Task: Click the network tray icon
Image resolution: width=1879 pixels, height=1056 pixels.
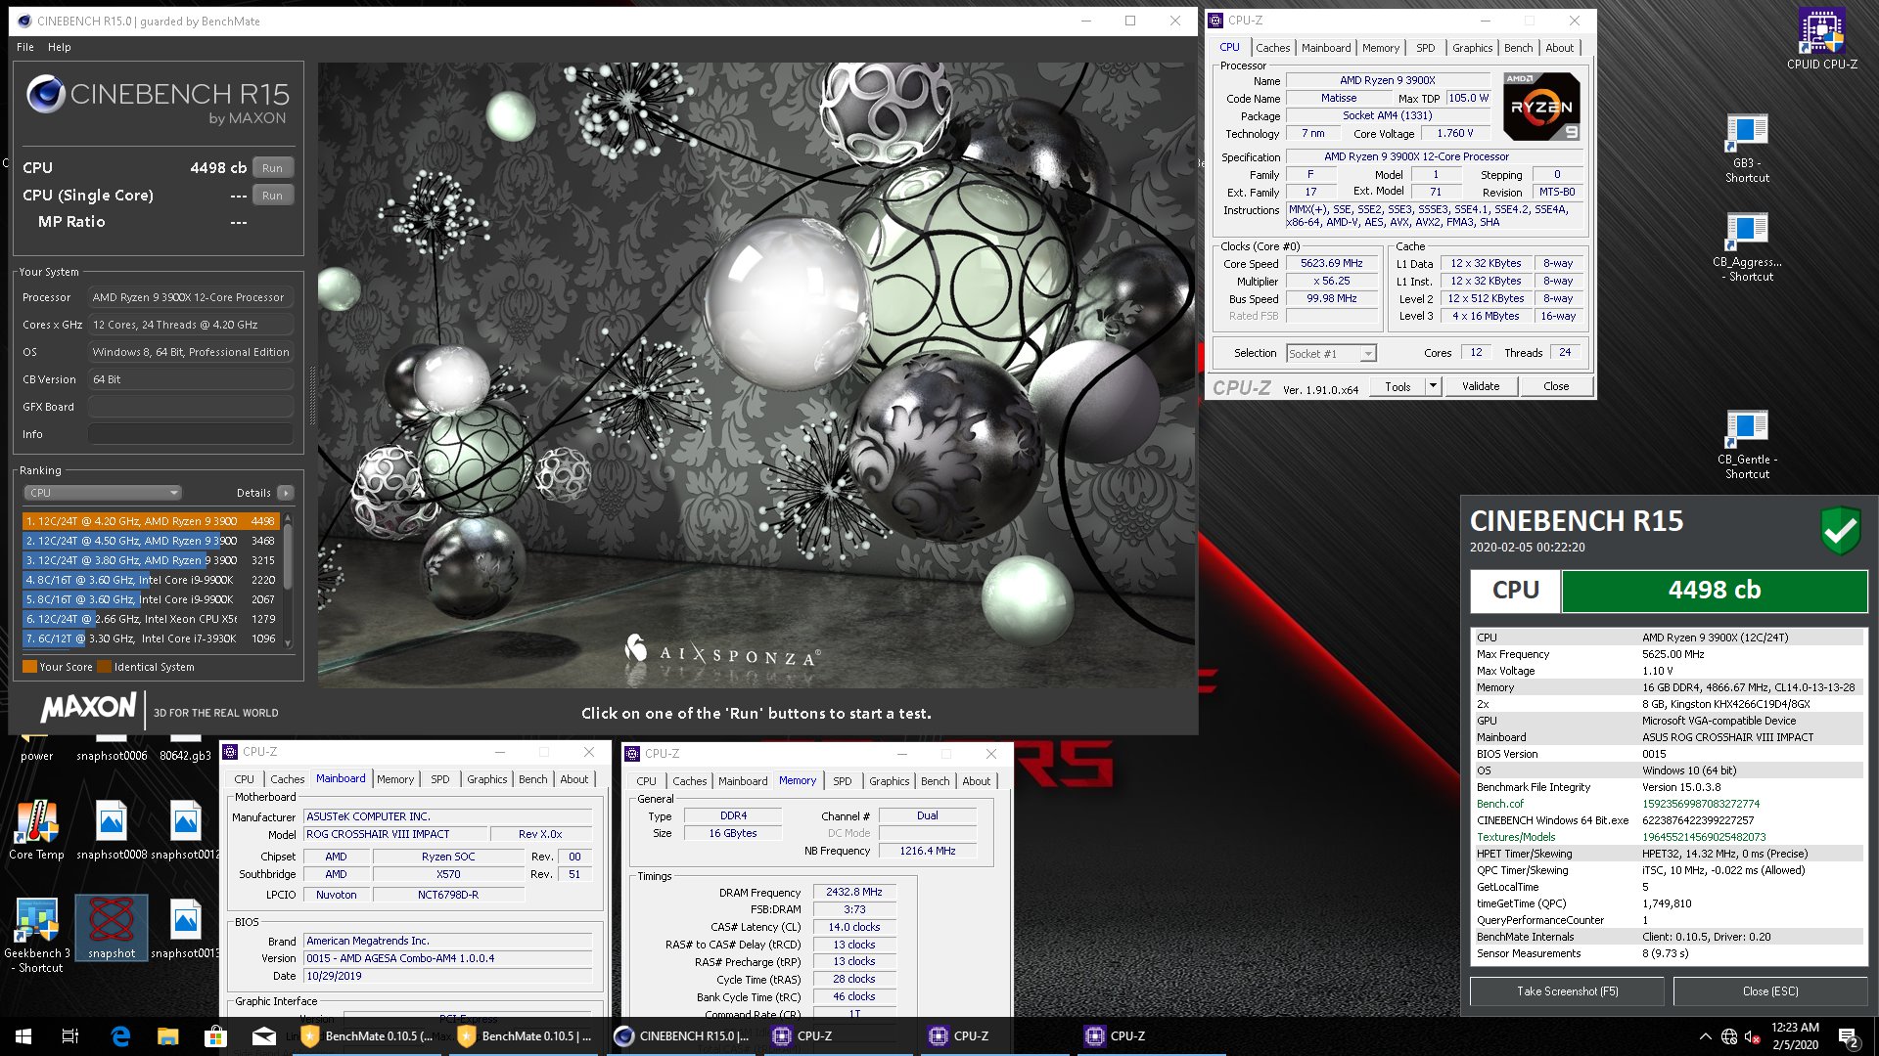Action: click(1729, 1036)
